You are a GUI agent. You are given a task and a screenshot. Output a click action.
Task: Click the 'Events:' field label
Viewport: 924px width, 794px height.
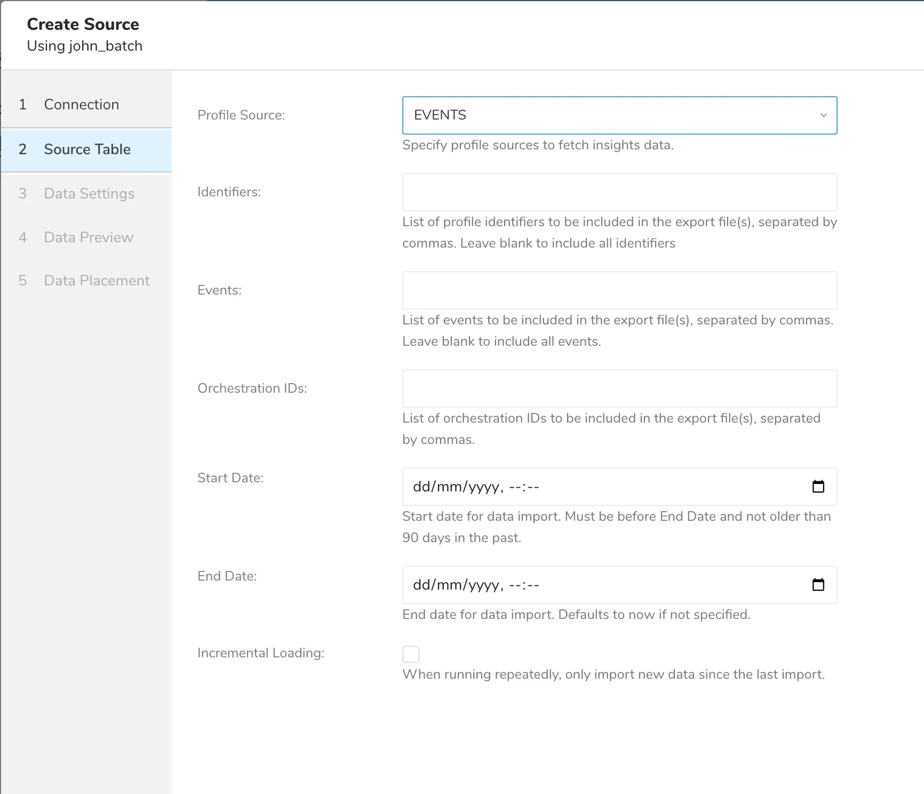pyautogui.click(x=219, y=290)
